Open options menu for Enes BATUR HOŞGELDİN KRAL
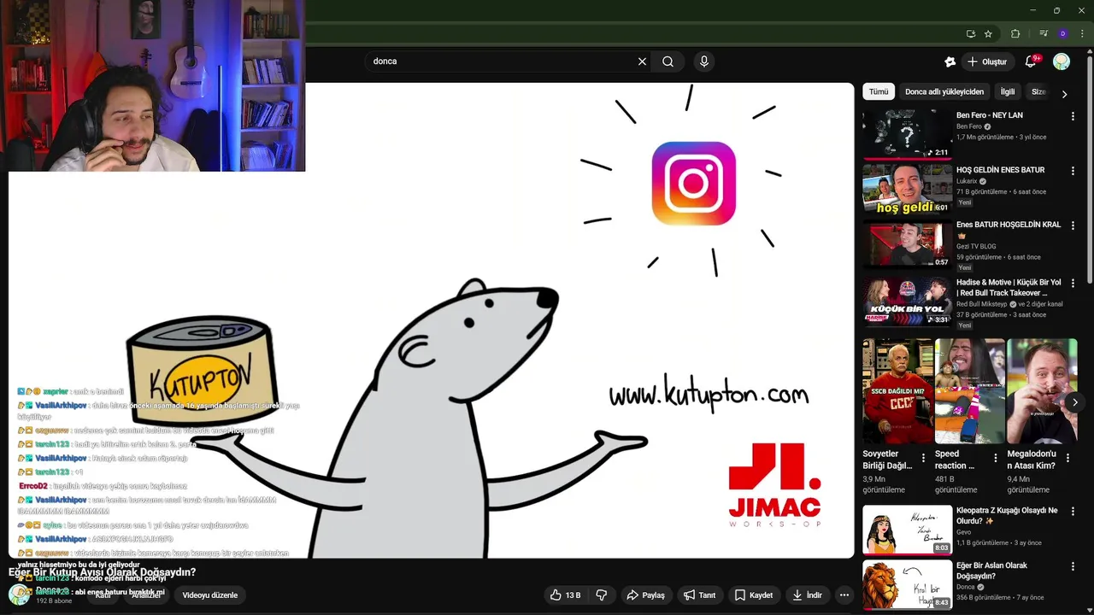 tap(1073, 225)
